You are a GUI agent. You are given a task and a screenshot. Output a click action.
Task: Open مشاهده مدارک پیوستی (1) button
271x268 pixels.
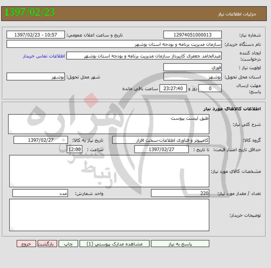pos(115,244)
